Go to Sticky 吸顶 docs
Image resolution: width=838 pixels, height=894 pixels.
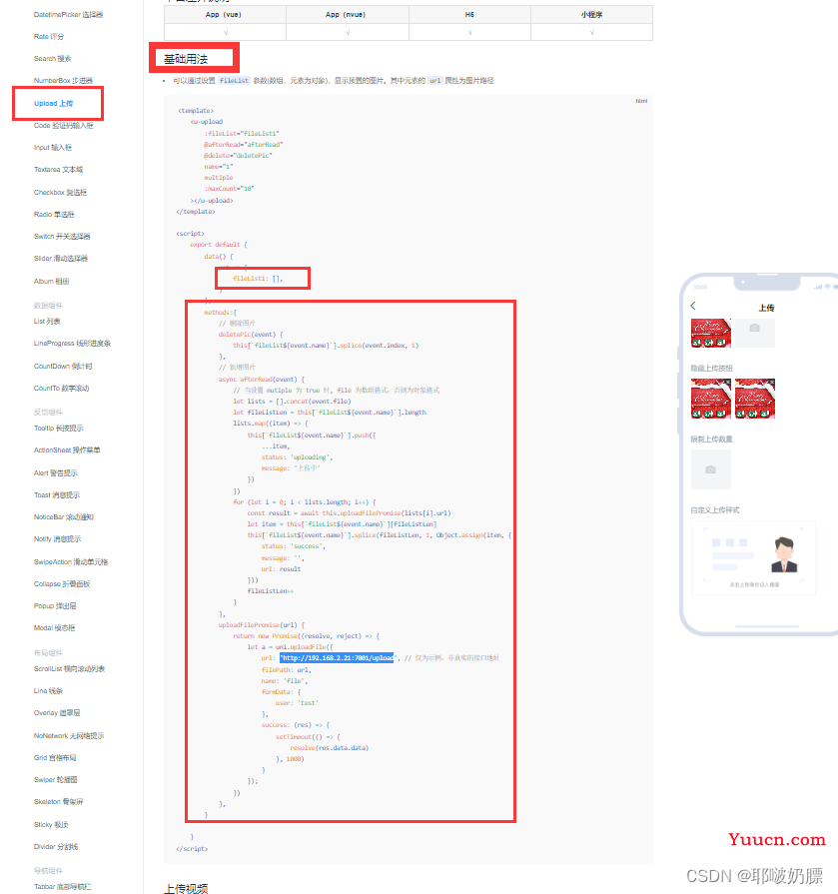click(51, 825)
